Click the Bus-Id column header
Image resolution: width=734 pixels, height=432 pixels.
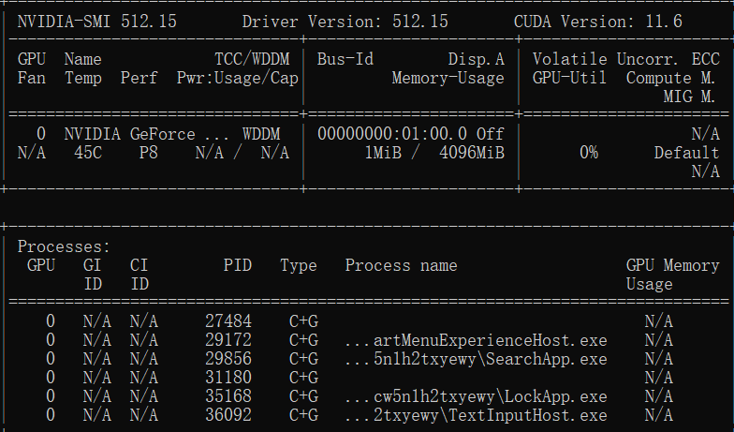point(345,59)
